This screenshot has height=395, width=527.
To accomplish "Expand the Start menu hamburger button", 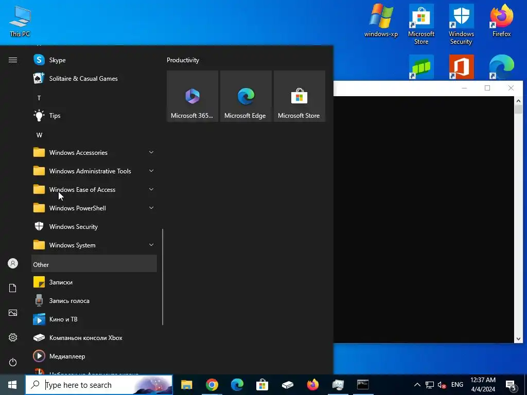I will pos(13,60).
